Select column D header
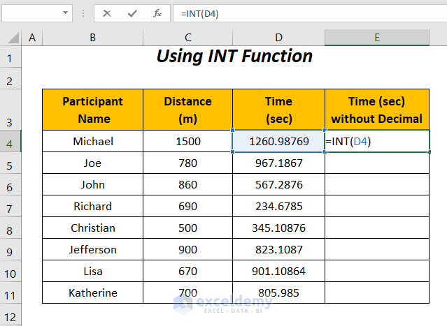Viewport: 447px width, 326px height. [x=278, y=38]
